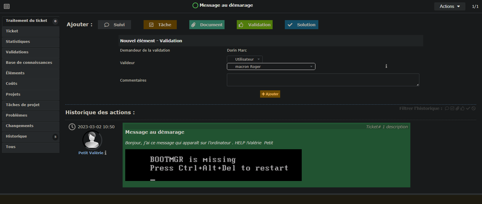Click the orange Ajouter submit button
482x204 pixels.
[x=270, y=94]
